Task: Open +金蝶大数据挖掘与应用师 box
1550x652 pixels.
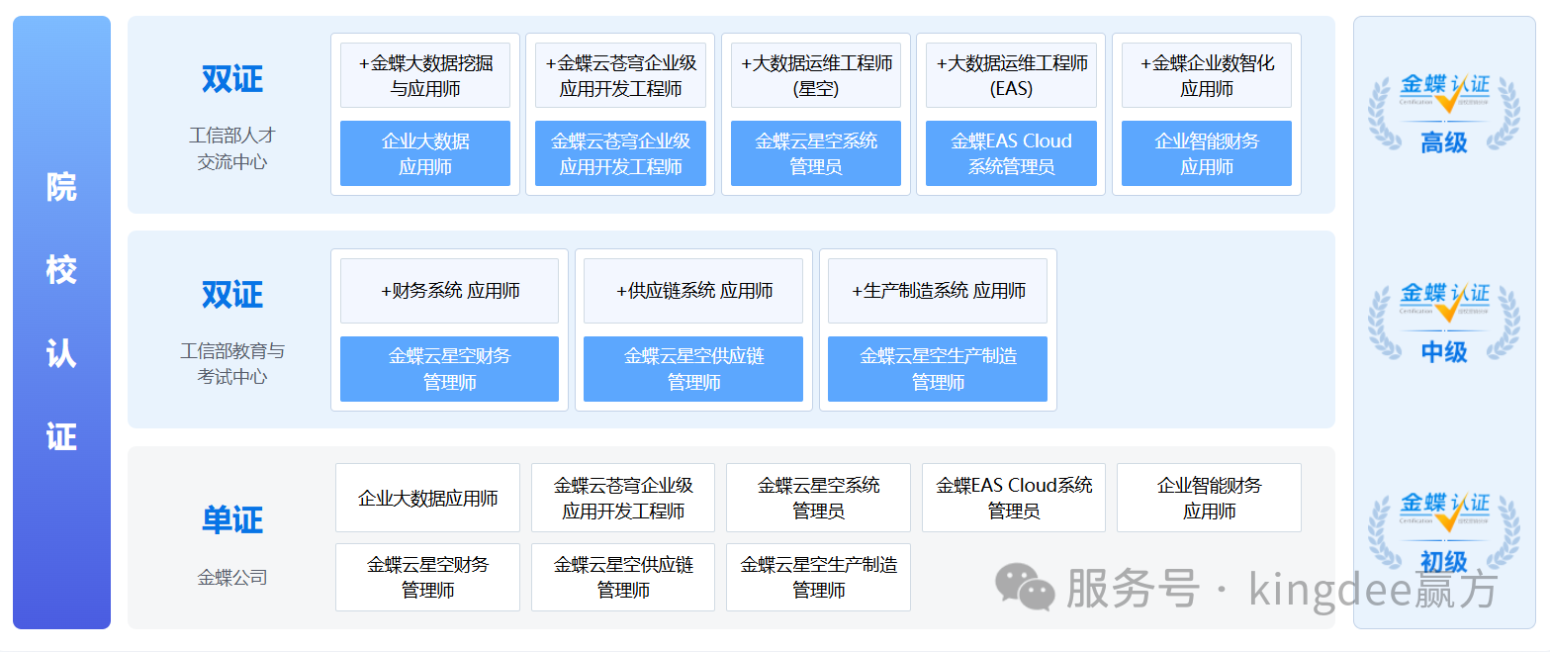Action: click(x=425, y=75)
